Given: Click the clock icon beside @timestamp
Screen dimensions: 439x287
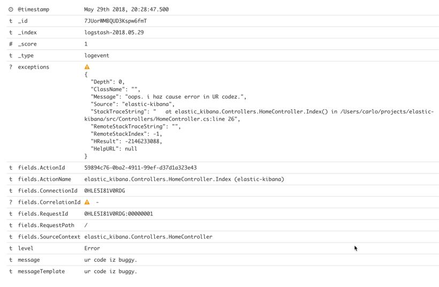Looking at the screenshot, I should (11, 9).
